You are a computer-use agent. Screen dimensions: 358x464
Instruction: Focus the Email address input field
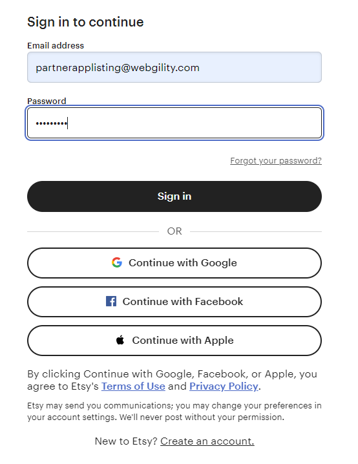coord(174,67)
